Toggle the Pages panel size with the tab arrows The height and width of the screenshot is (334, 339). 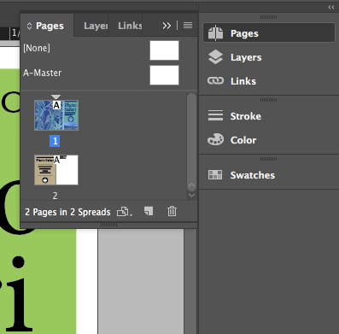click(29, 26)
